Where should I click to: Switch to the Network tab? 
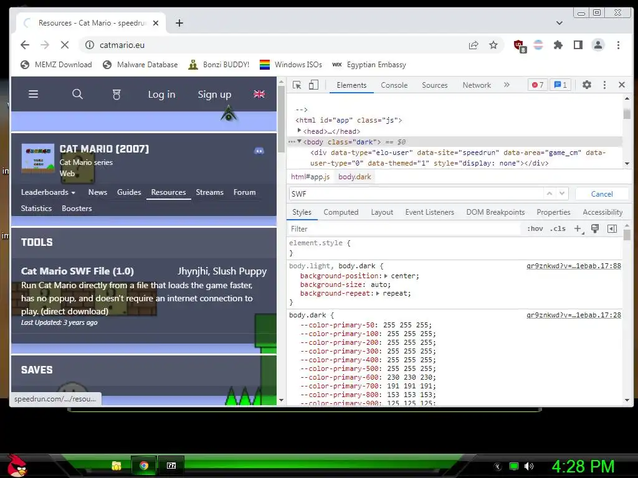click(477, 85)
